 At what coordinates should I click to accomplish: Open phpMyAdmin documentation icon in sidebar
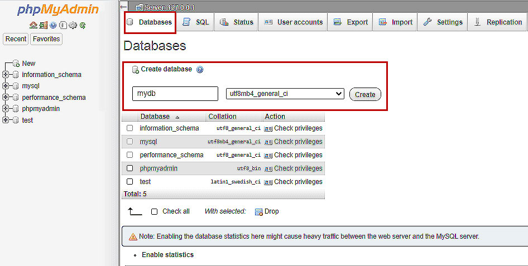coord(53,25)
